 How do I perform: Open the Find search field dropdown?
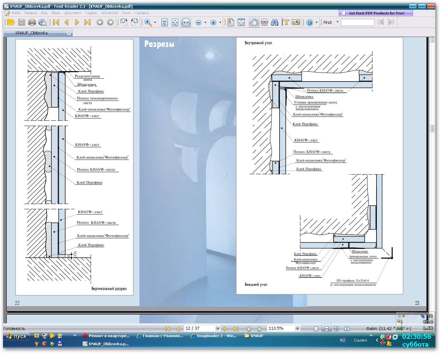[337, 22]
